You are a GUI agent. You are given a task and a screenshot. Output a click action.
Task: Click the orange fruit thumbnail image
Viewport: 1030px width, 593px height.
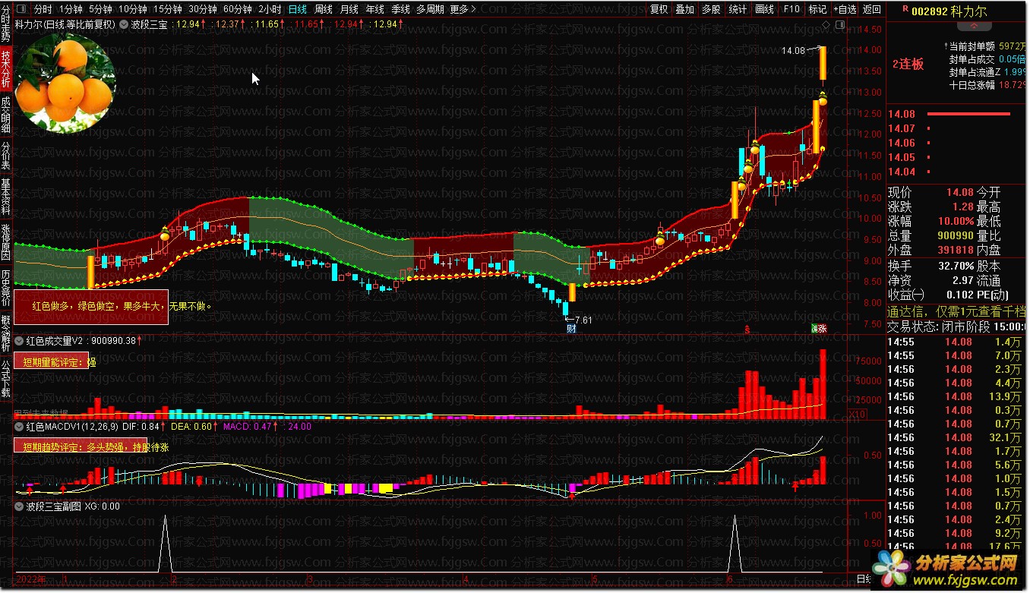(x=65, y=84)
